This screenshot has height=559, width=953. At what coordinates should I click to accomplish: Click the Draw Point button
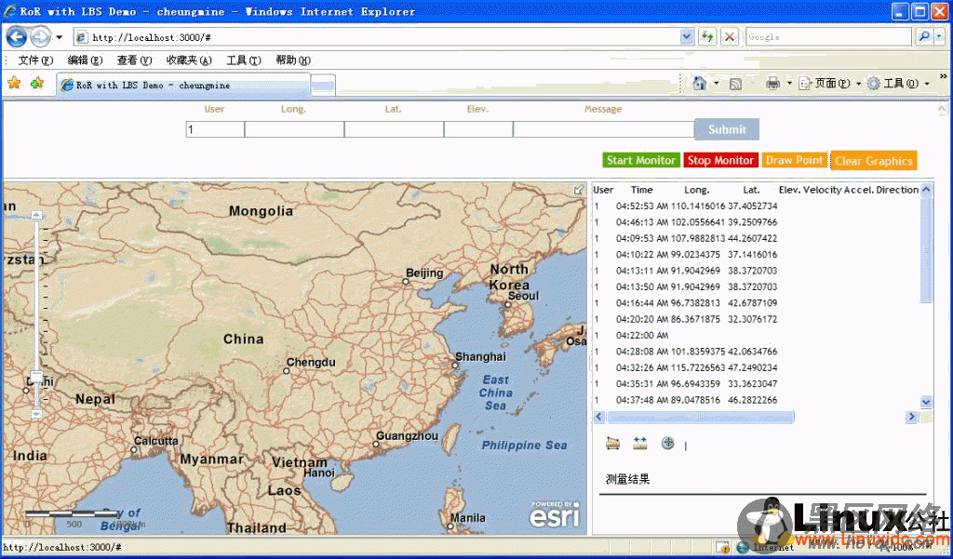[795, 160]
